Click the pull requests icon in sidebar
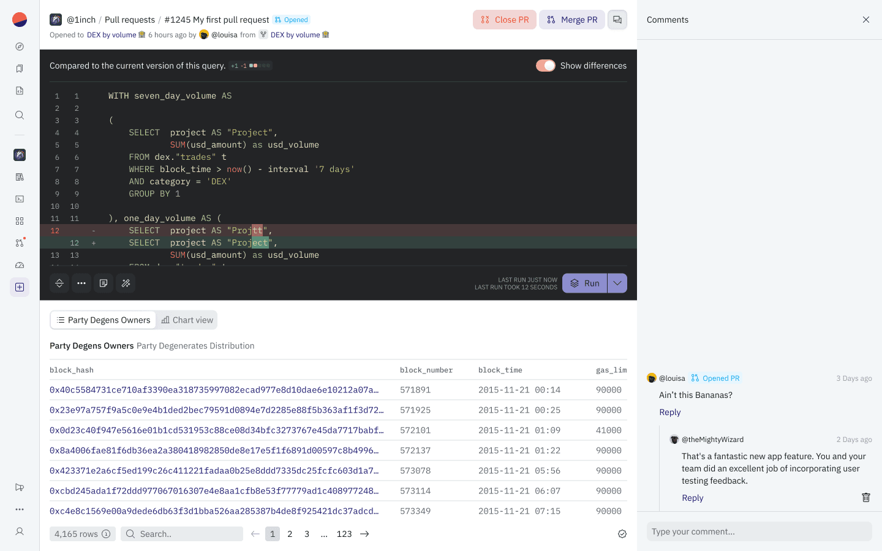Screen dimensions: 882x551 20,243
